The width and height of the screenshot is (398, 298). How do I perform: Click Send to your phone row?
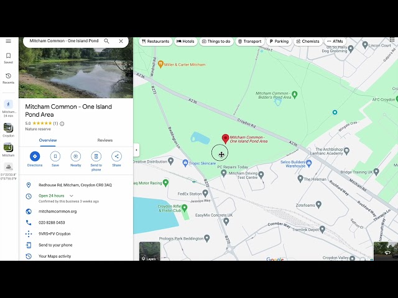[x=76, y=245]
